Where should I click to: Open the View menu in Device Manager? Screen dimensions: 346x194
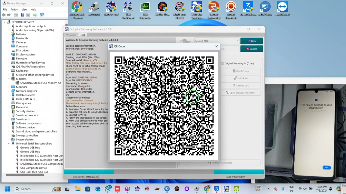click(24, 9)
